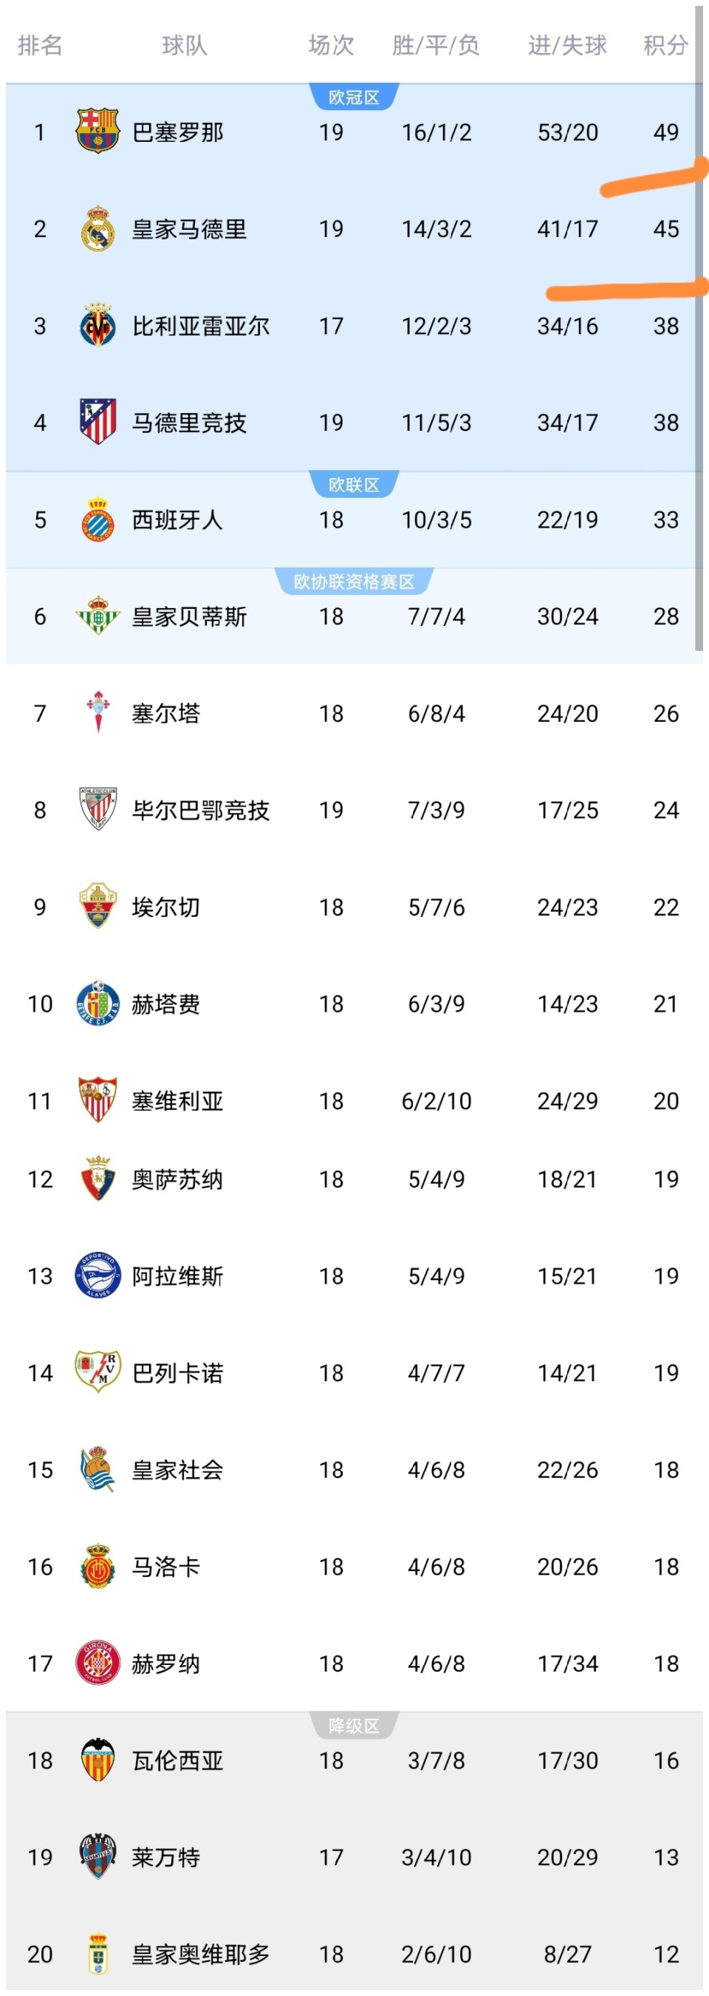Screen dimensions: 709x1996
Task: Click the Celta Vigo crest
Action: (x=97, y=712)
